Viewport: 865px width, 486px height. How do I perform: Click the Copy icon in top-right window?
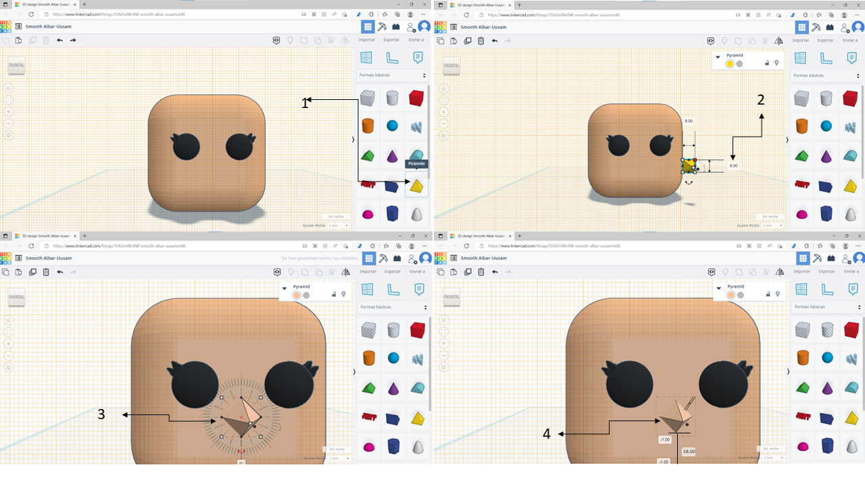tap(441, 40)
